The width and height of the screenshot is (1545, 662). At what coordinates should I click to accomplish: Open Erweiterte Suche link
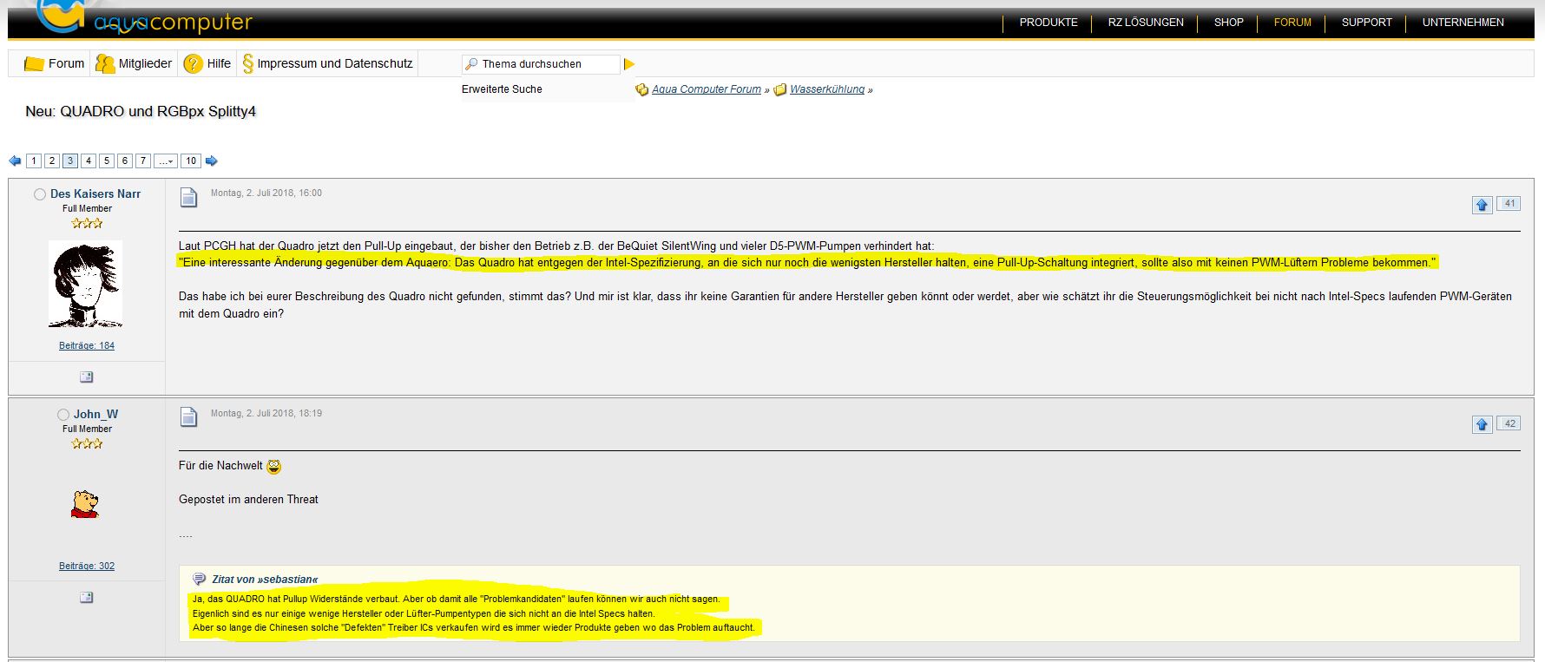(502, 89)
